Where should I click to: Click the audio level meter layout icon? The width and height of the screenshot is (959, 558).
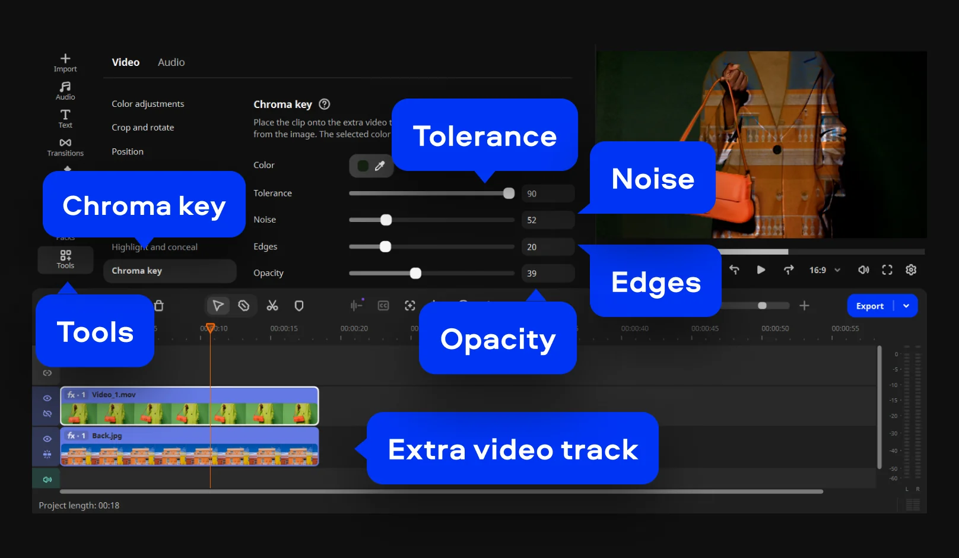(913, 505)
